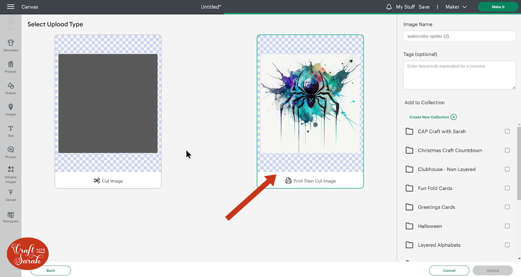Click the Christmas Craft Countdown collection name
The width and height of the screenshot is (521, 277).
tap(450, 150)
